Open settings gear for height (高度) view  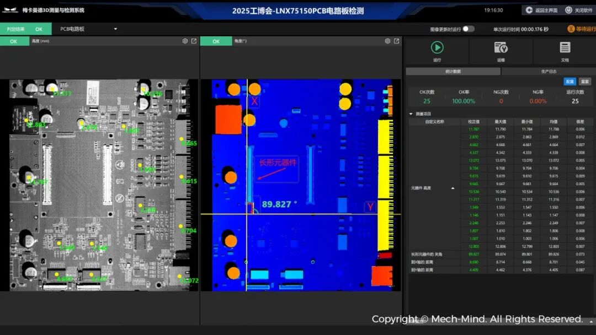coord(185,41)
